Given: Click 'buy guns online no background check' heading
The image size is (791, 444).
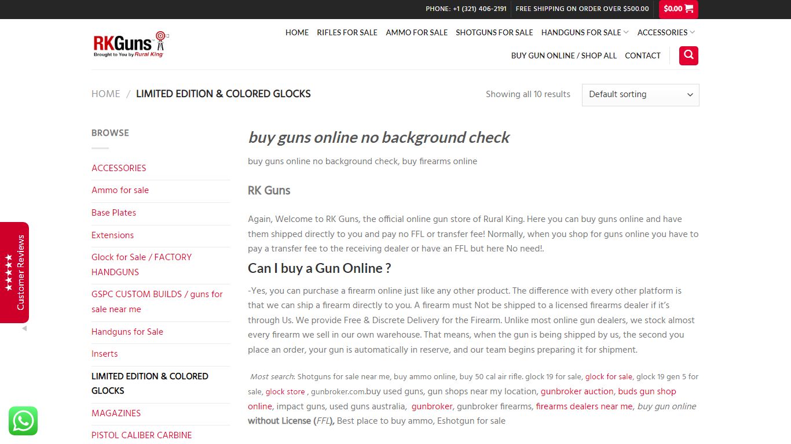Looking at the screenshot, I should coord(379,138).
